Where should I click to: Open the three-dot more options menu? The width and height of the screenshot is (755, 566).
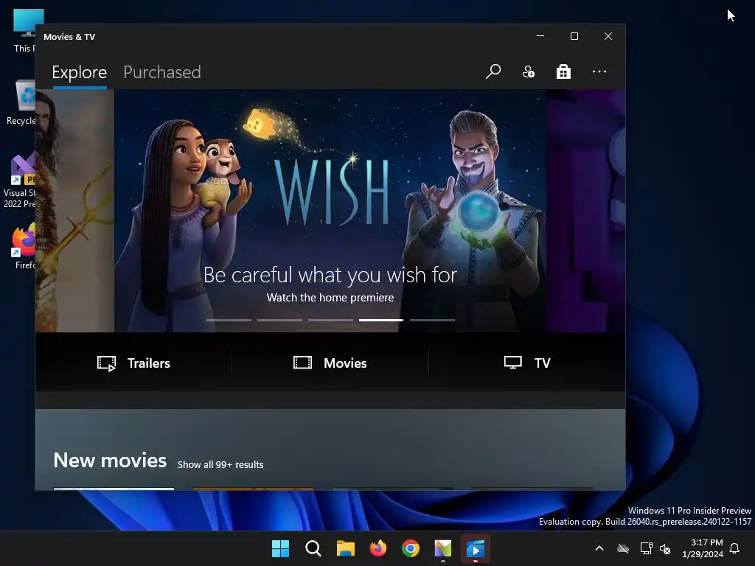coord(599,71)
